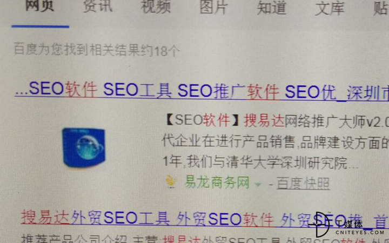
Task: Switch to the 视频 tab
Action: tap(156, 6)
